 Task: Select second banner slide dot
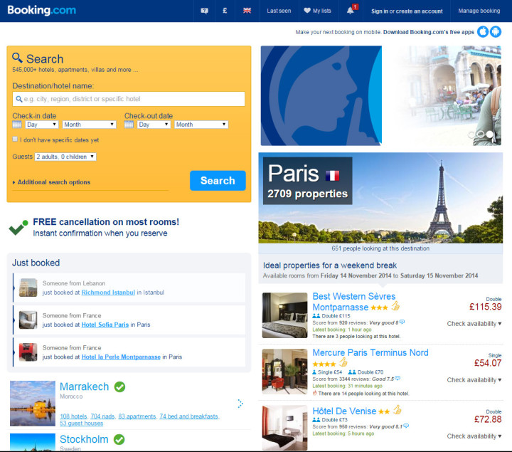coord(480,135)
